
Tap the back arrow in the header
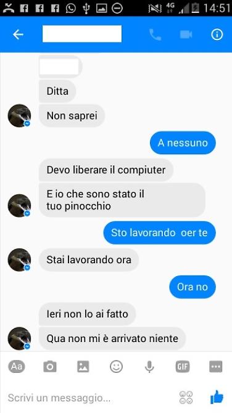coord(18,35)
